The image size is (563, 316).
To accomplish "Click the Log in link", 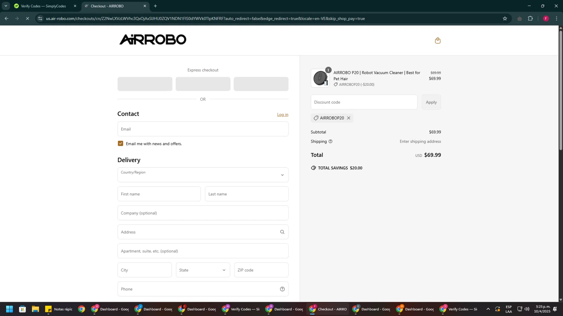I will tap(283, 115).
